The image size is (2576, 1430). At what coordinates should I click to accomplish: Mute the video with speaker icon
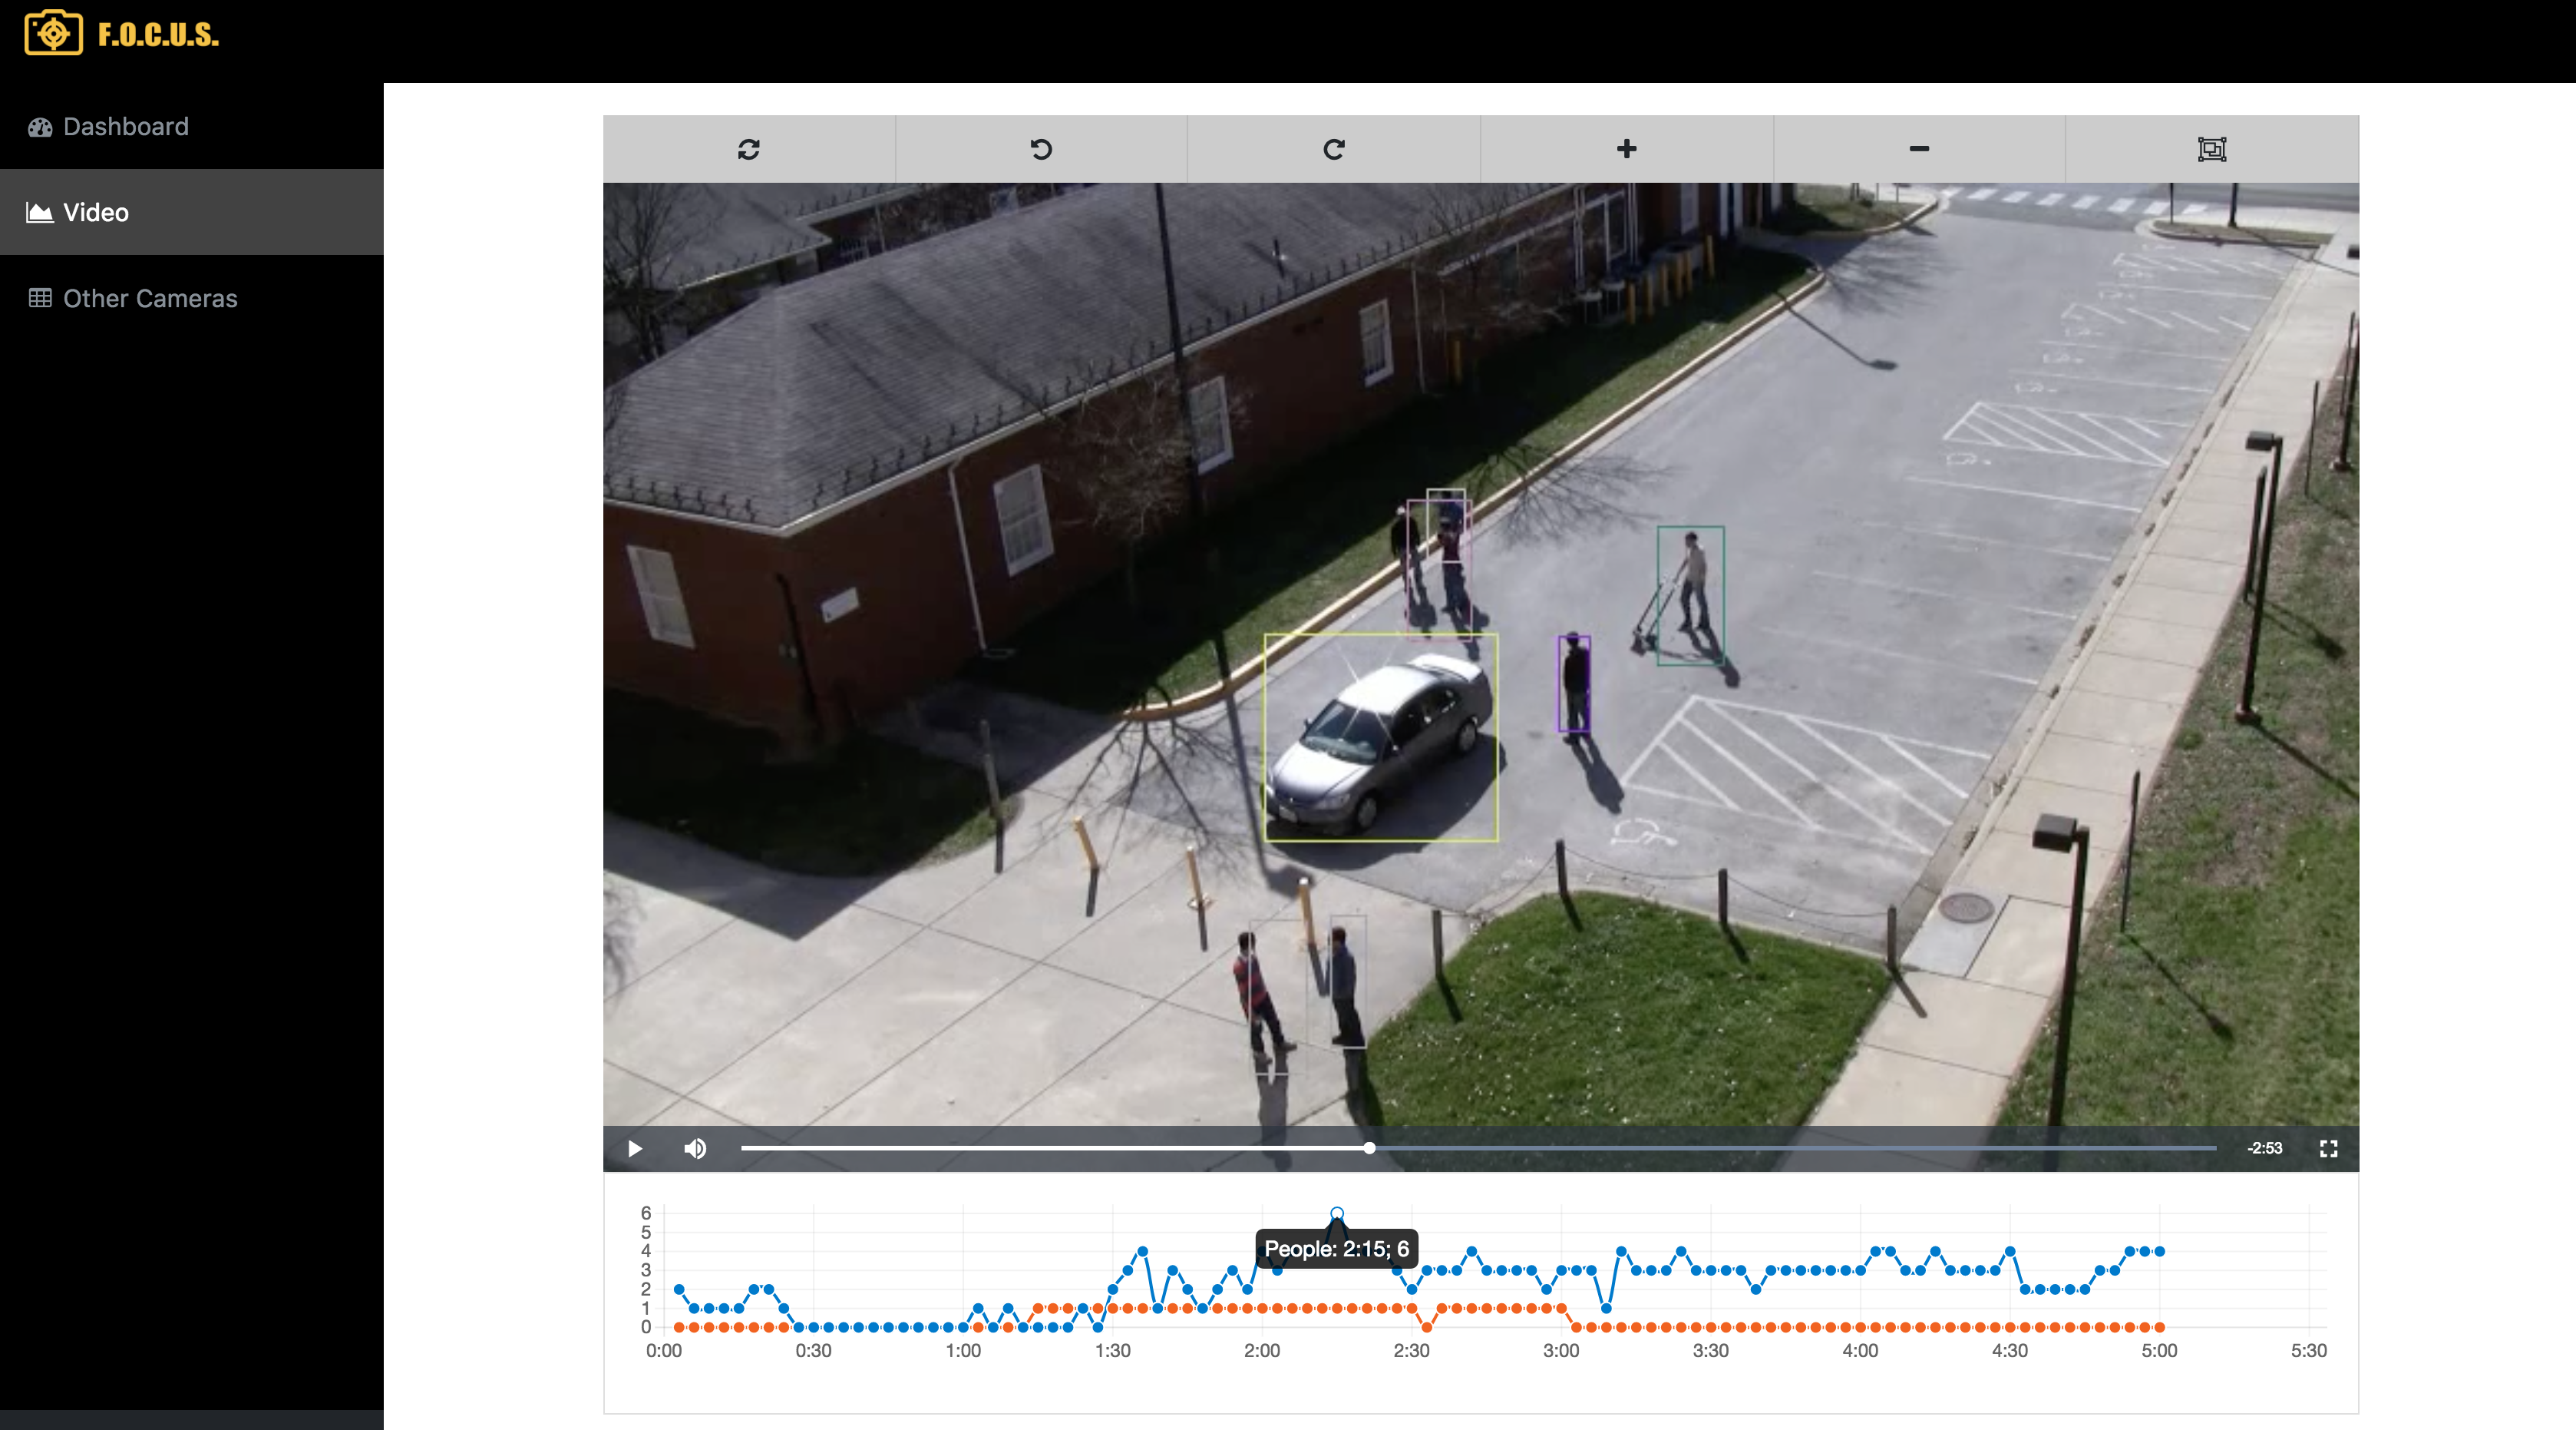695,1148
